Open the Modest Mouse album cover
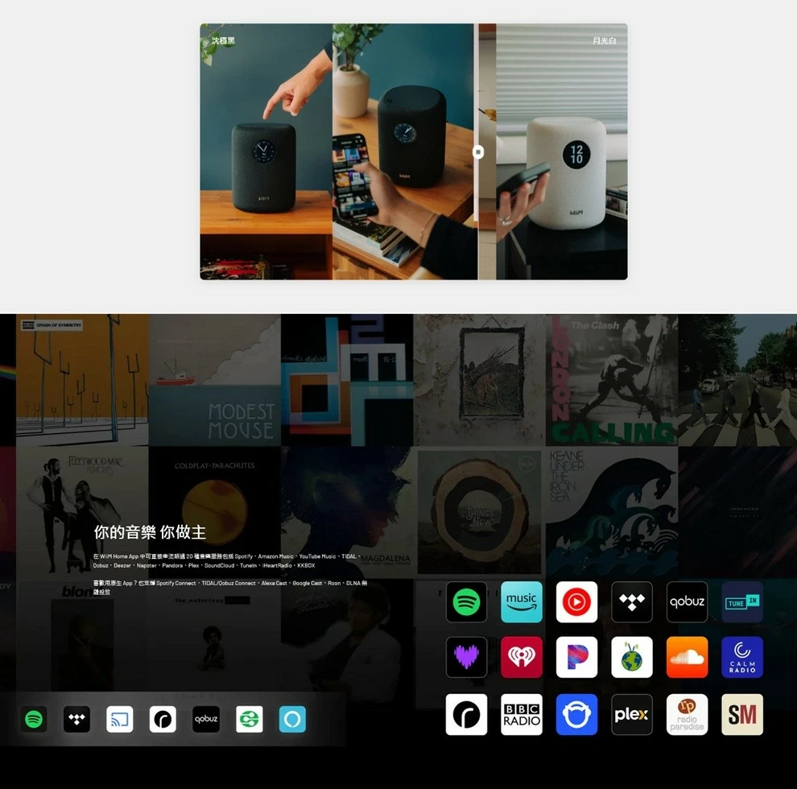This screenshot has height=789, width=797. click(x=214, y=380)
